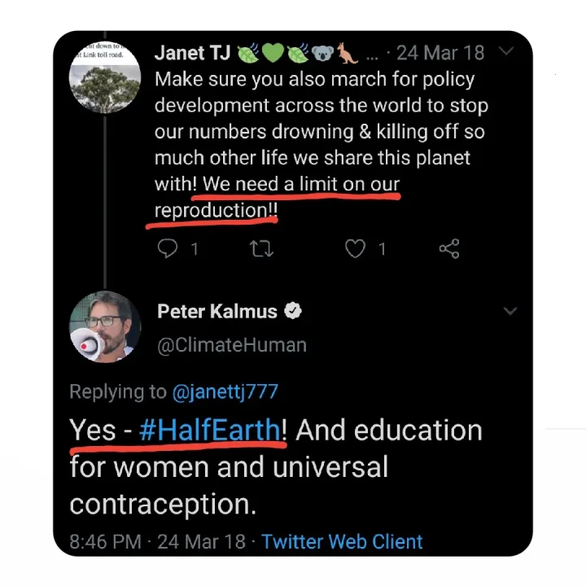Go to the Janet TJ display name
586x586 pixels.
point(191,54)
